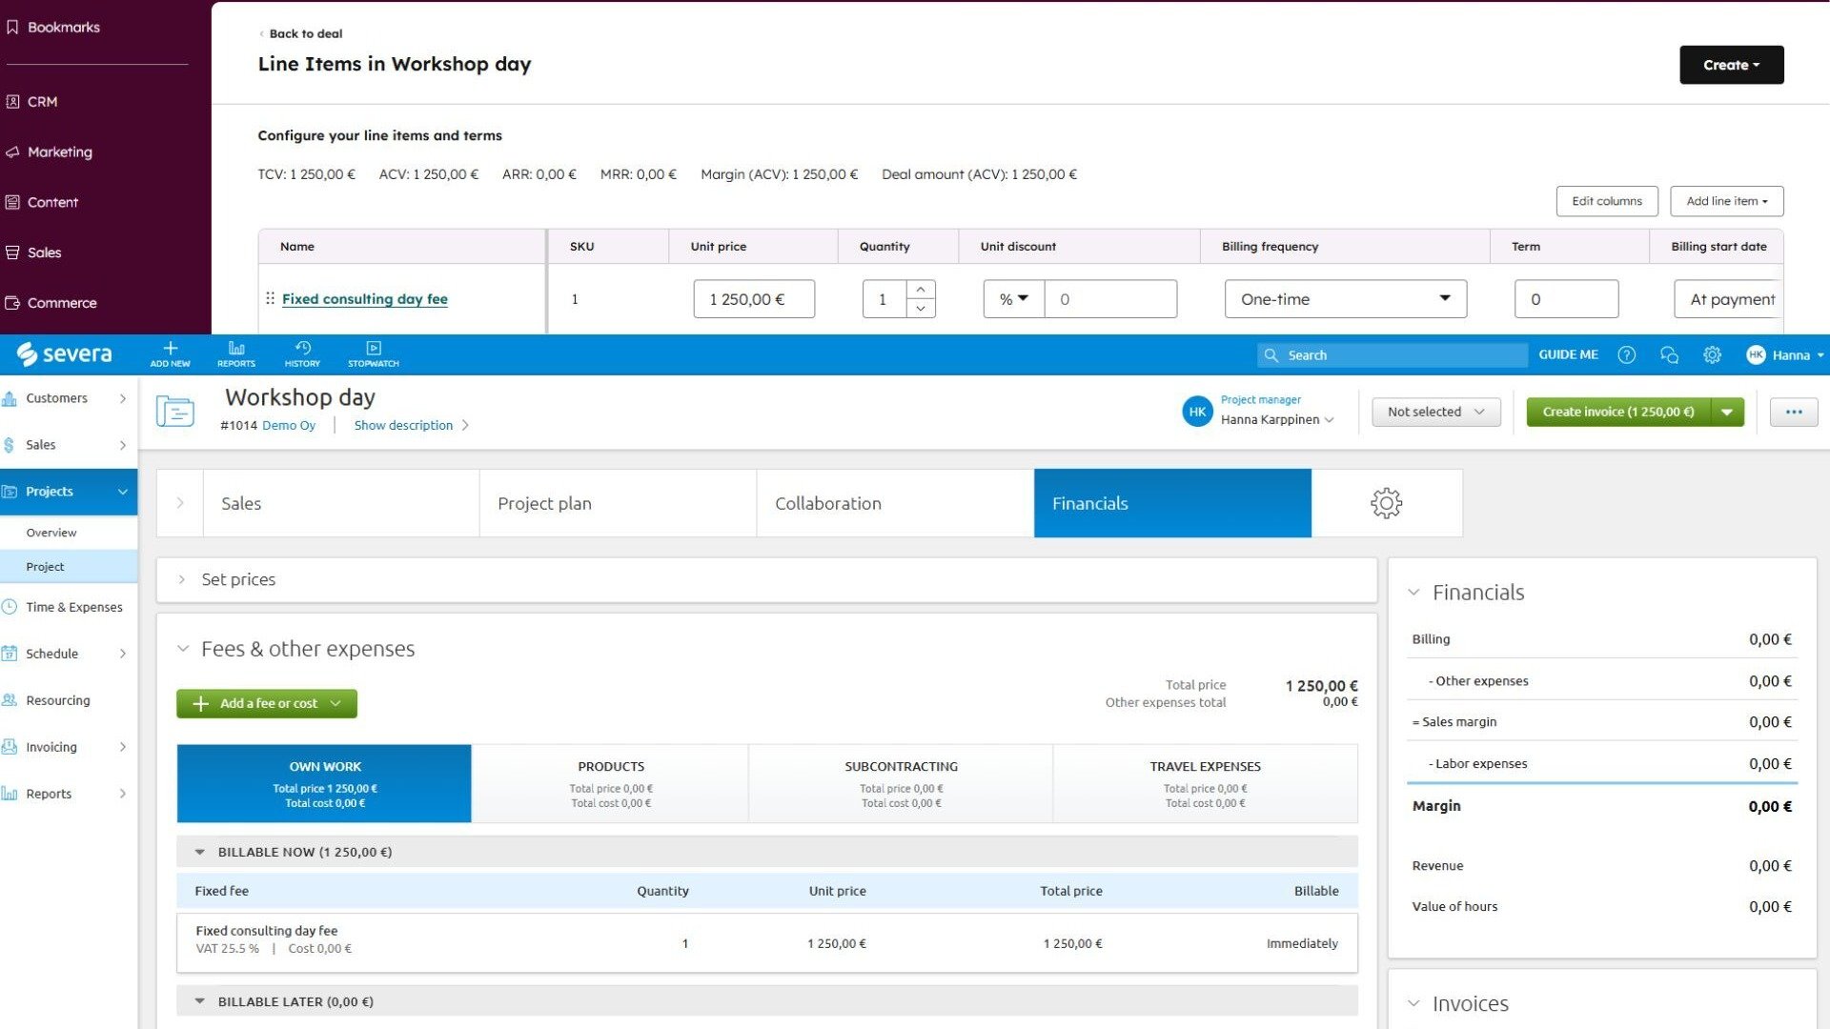This screenshot has height=1029, width=1830.
Task: Open the chat bubbles icon
Action: coord(1669,355)
